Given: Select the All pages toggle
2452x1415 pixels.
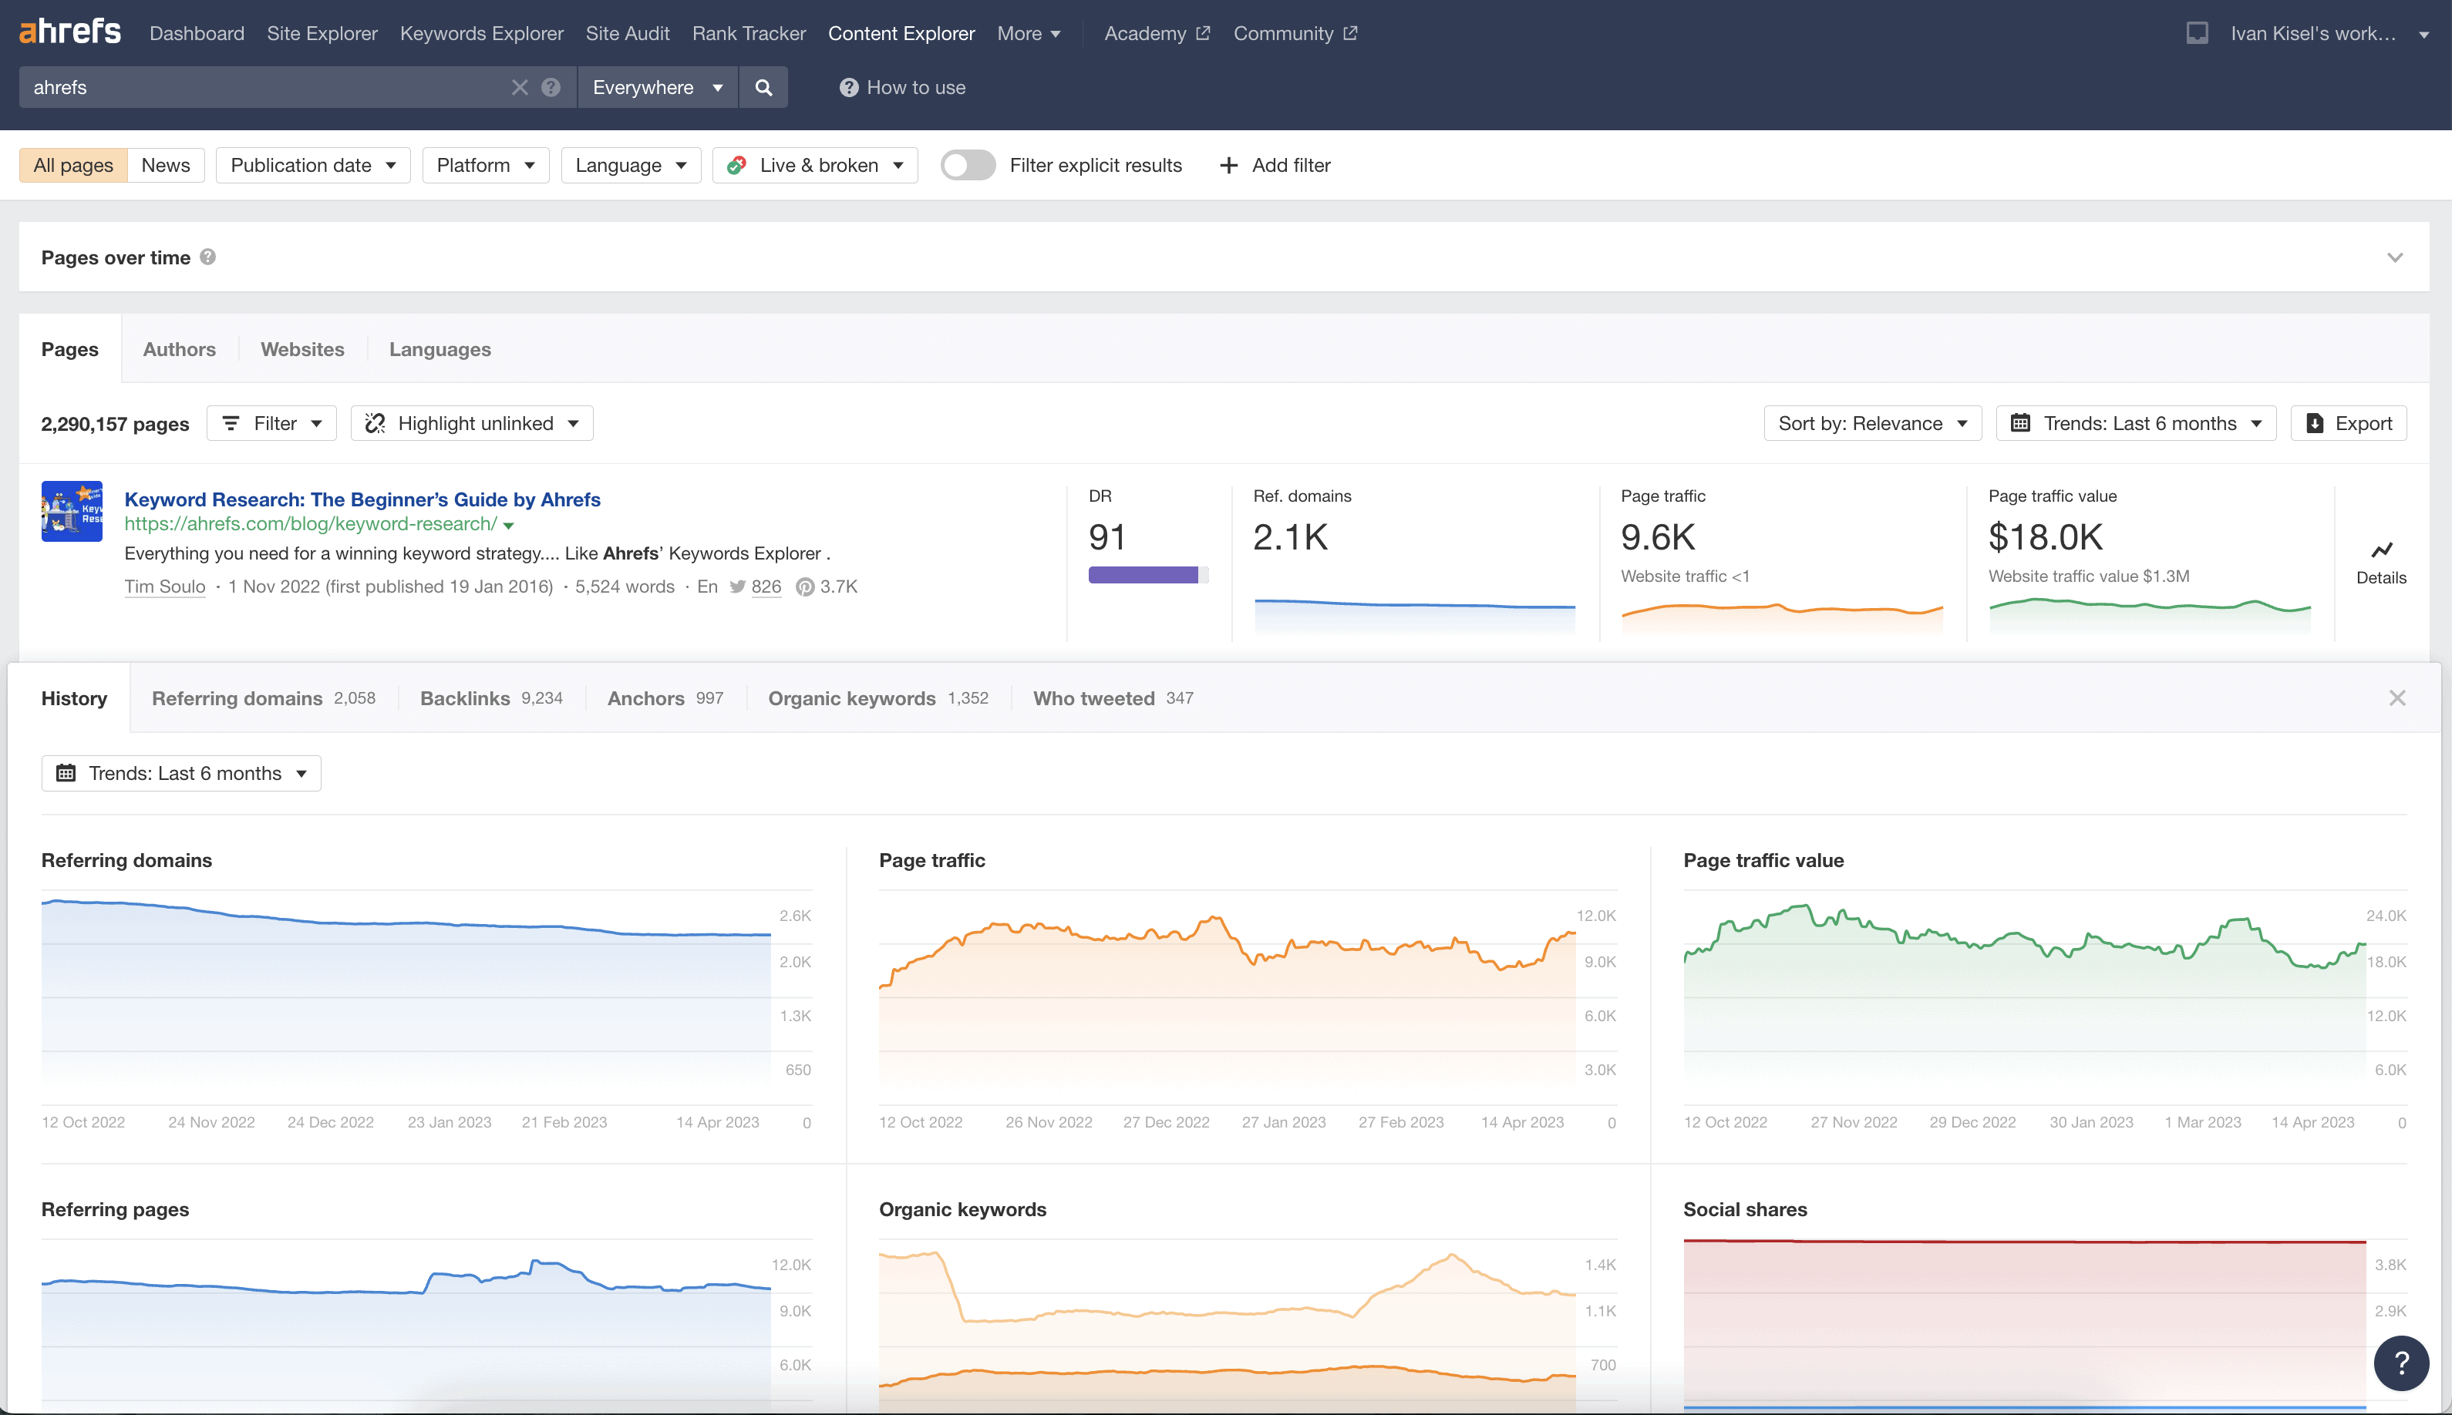Looking at the screenshot, I should point(73,165).
